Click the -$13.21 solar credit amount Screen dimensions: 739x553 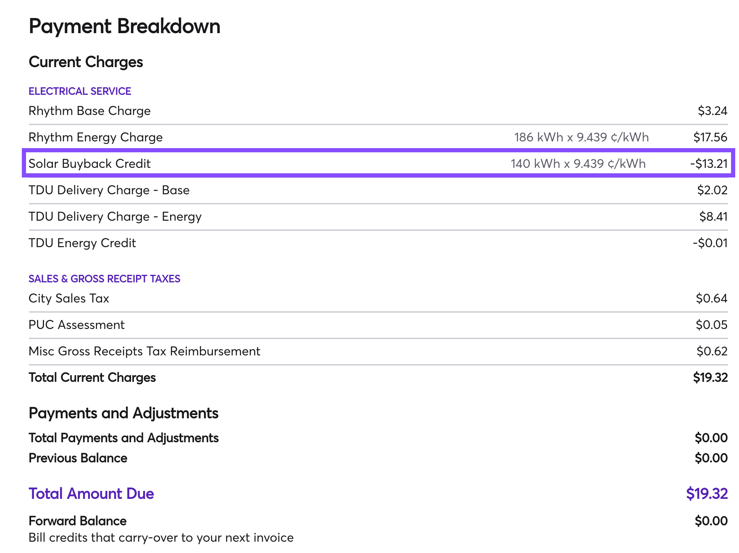[x=708, y=164]
